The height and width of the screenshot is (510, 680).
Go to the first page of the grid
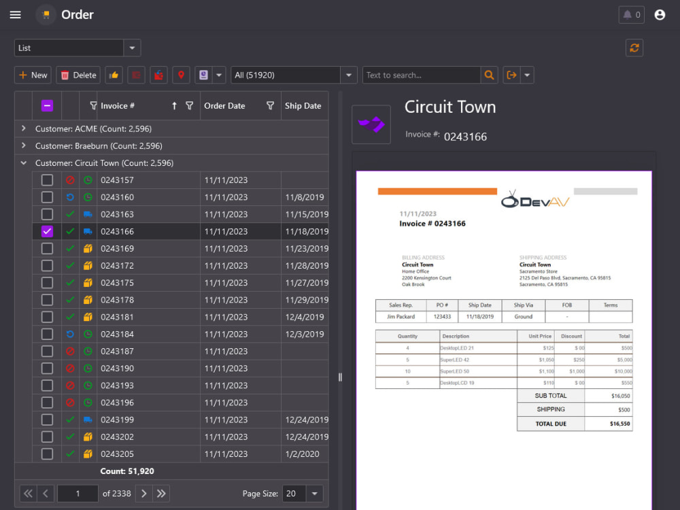click(28, 494)
